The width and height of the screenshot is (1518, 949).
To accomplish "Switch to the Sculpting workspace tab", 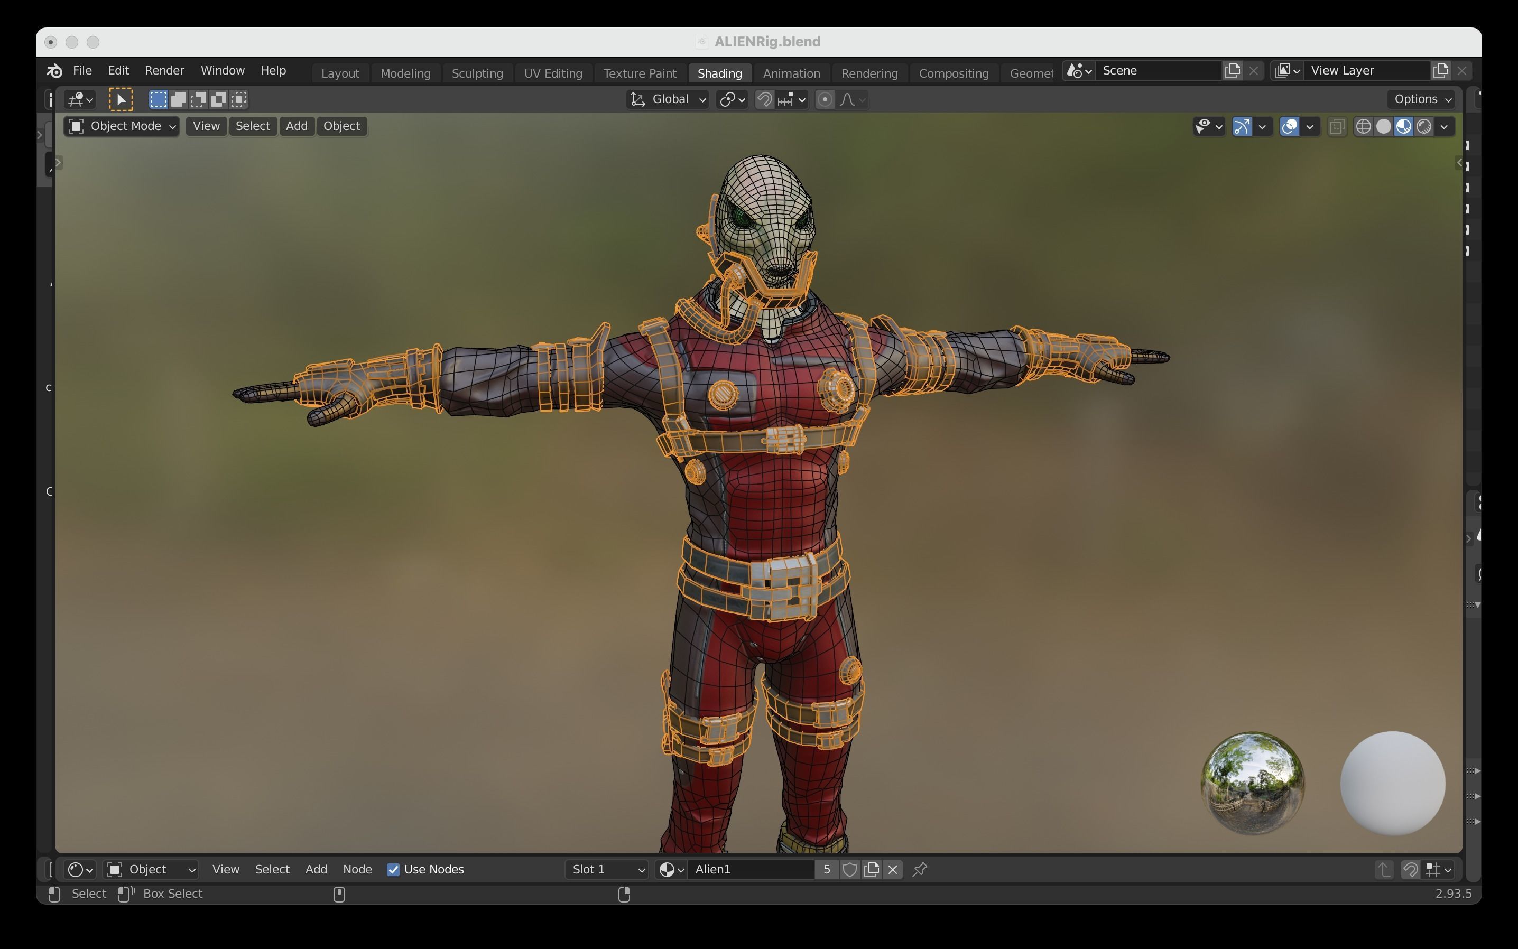I will coord(477,73).
